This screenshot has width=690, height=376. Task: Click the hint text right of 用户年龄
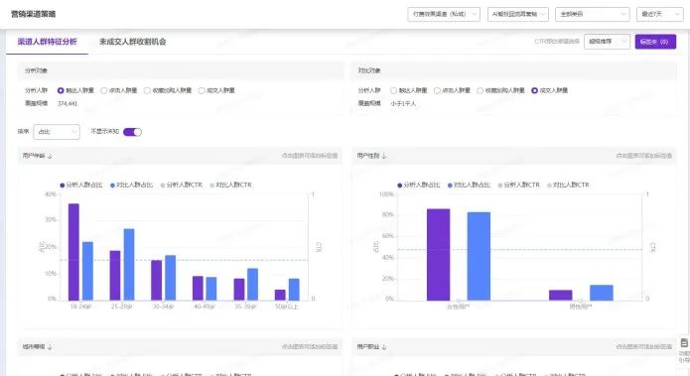310,156
